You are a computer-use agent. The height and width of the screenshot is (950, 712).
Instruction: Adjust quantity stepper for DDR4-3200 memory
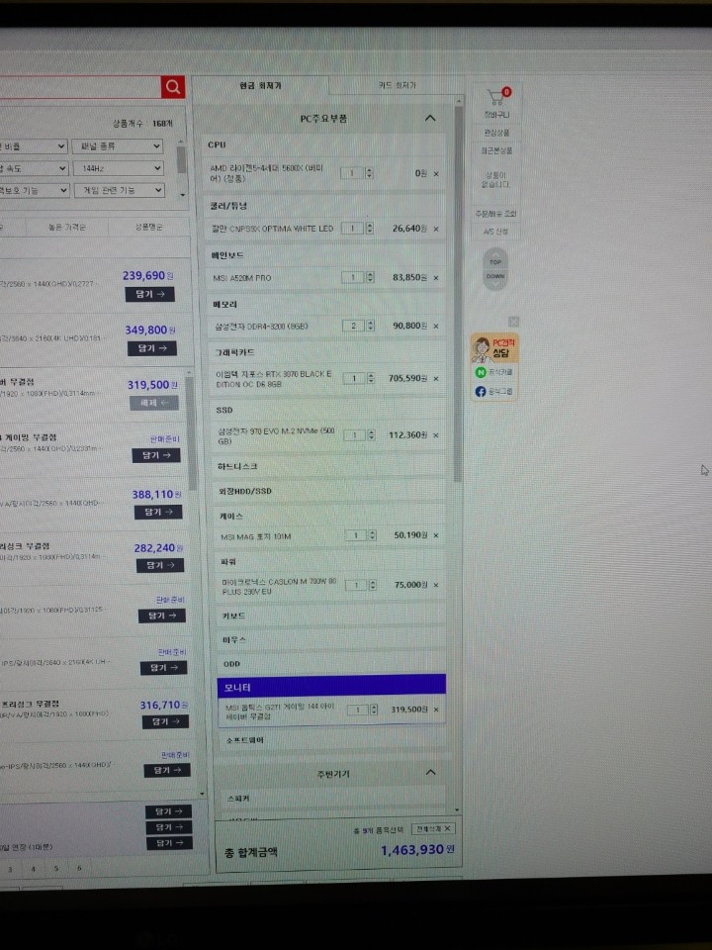point(371,326)
